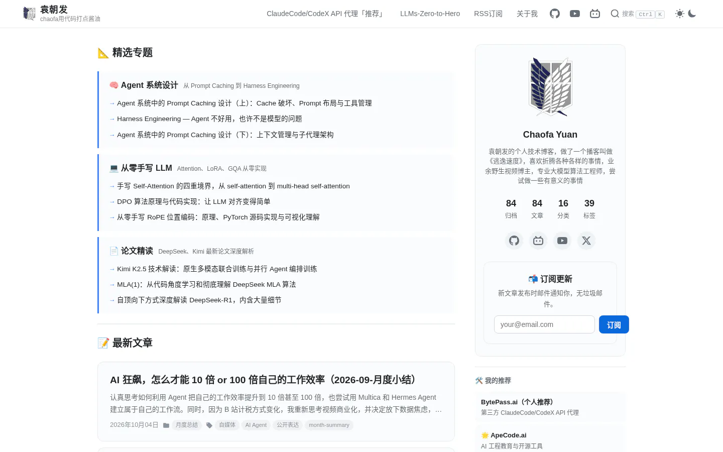Open 从零手写 RoPE 位置编码 article

[218, 217]
